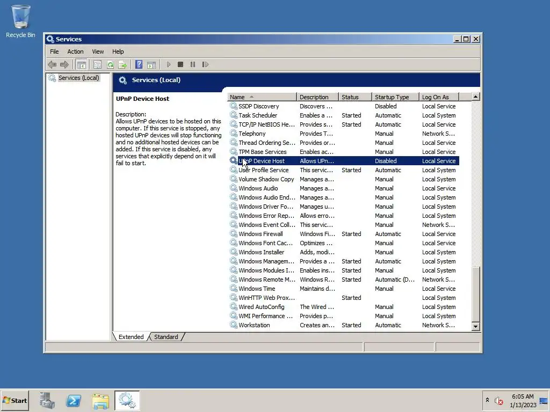Click the vertical scrollbar thumb
Viewport: 550px width, 412px height.
point(476,295)
